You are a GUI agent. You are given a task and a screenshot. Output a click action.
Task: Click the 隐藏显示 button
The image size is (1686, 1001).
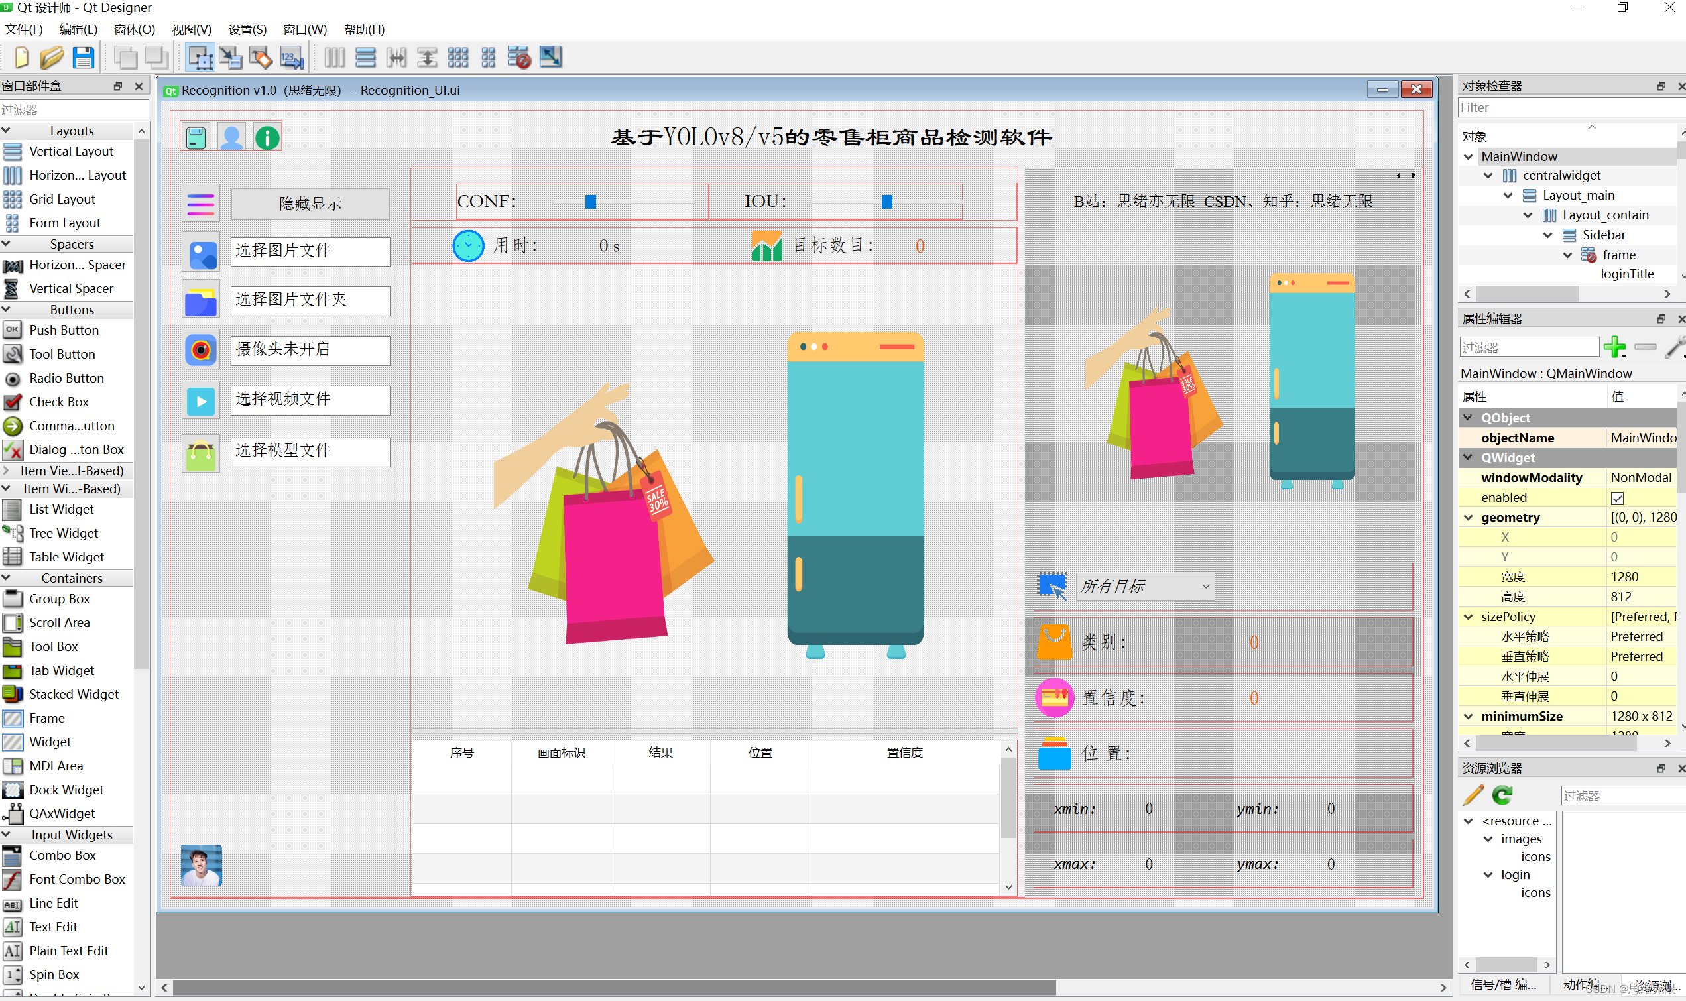pyautogui.click(x=310, y=204)
